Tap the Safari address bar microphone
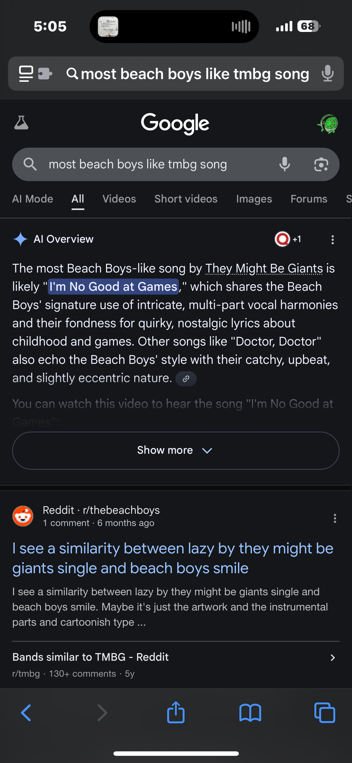Viewport: 352px width, 763px height. [328, 73]
